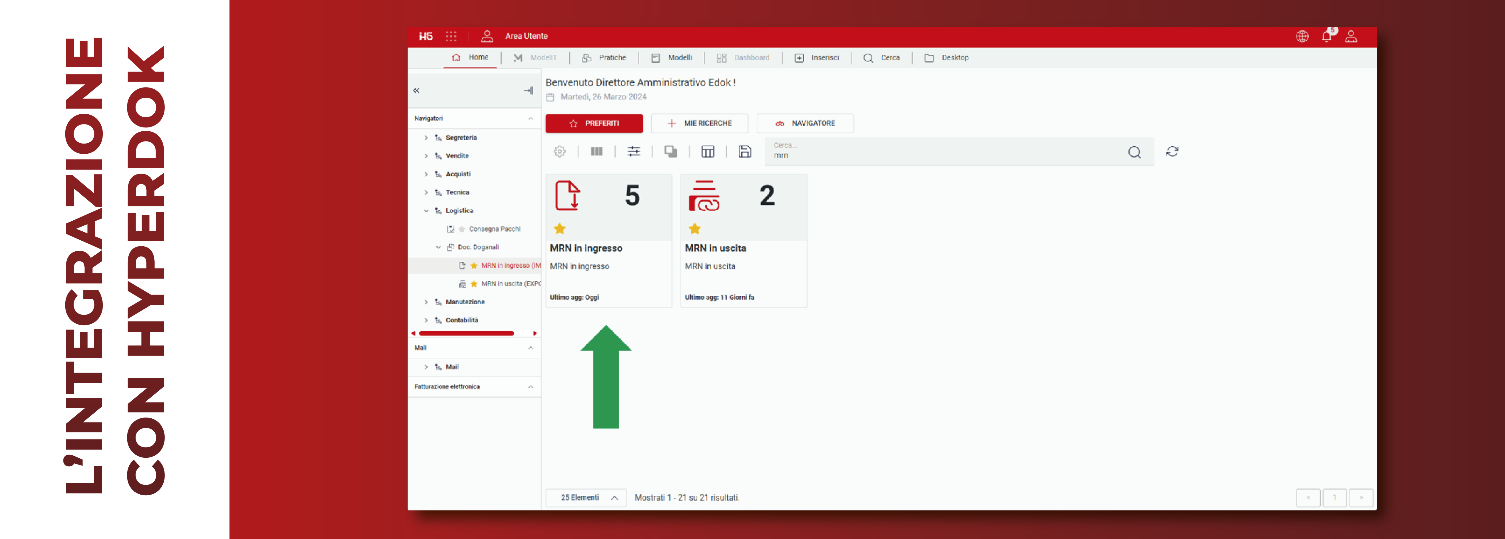Viewport: 1505px width, 539px height.
Task: Open the apps grid launcher
Action: [451, 36]
